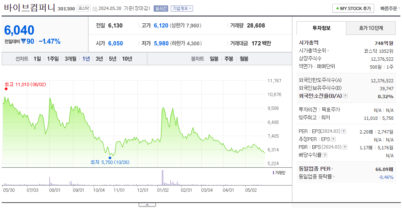Click the blue 최저 price marker dot
The image size is (402, 208).
point(110,158)
